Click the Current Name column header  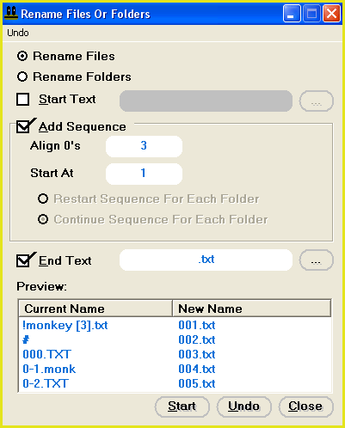click(x=95, y=309)
